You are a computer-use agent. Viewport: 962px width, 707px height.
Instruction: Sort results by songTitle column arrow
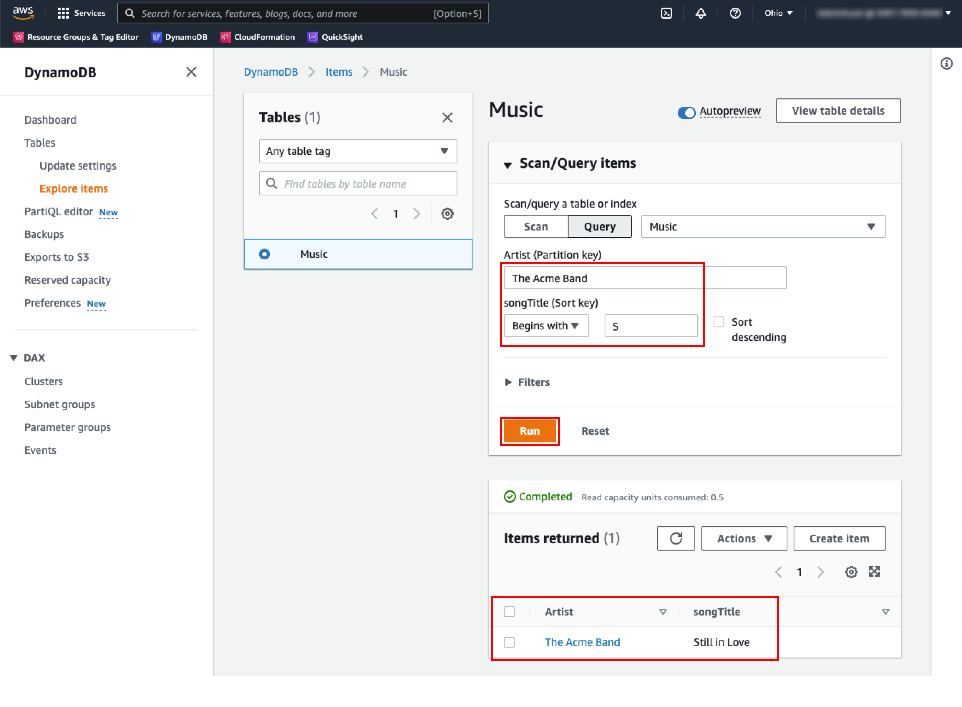(886, 612)
